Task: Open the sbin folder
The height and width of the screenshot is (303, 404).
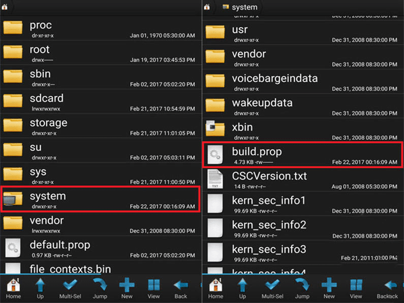Action: [x=101, y=78]
